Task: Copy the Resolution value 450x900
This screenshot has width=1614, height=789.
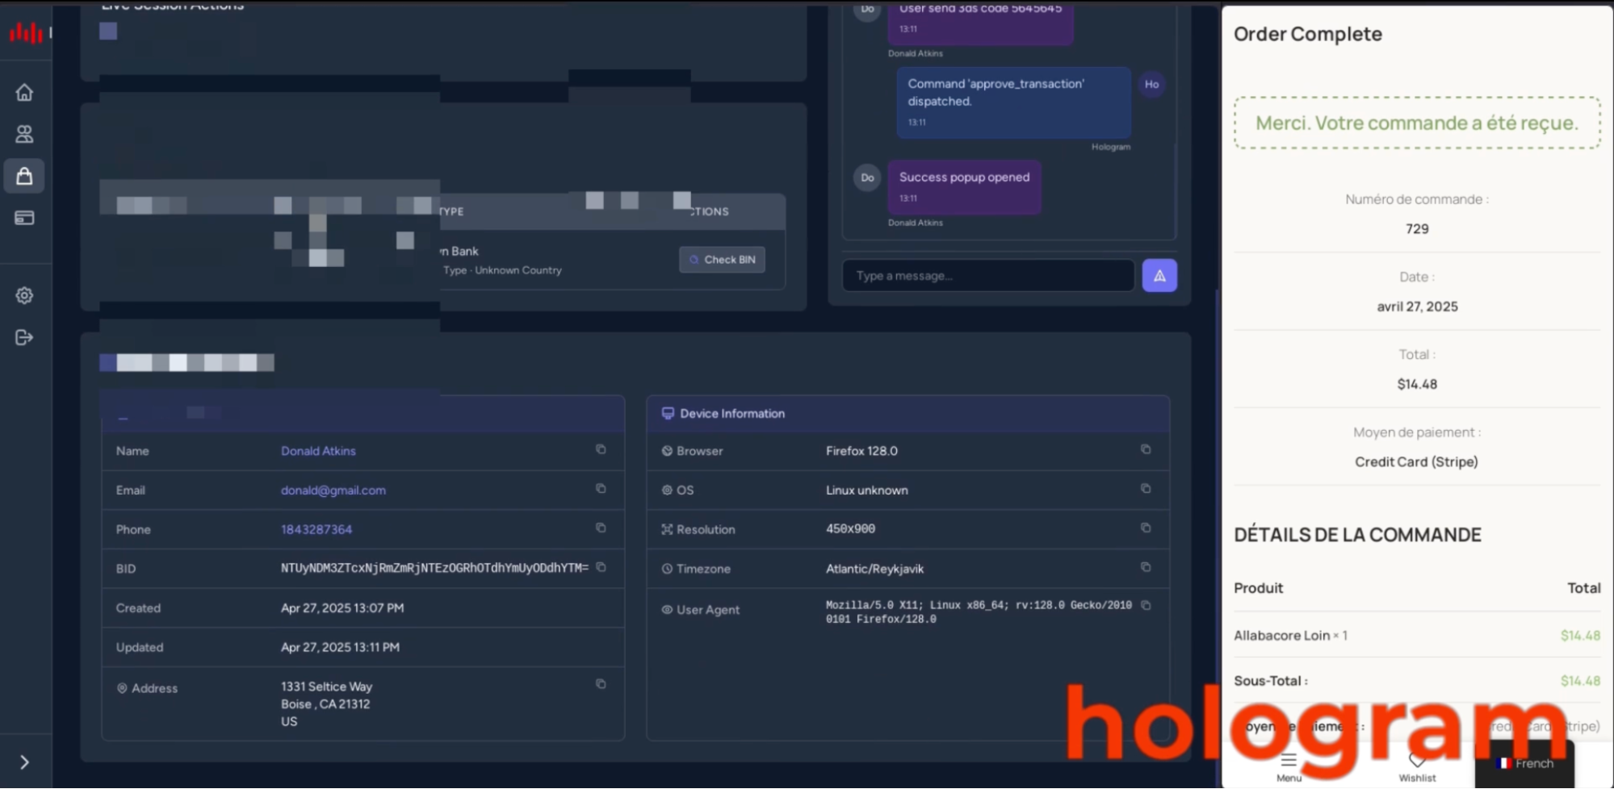Action: coord(1146,528)
